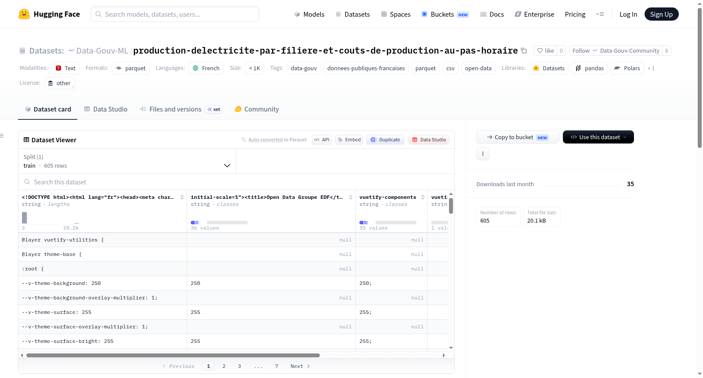Click Copy to bucket button

click(518, 137)
